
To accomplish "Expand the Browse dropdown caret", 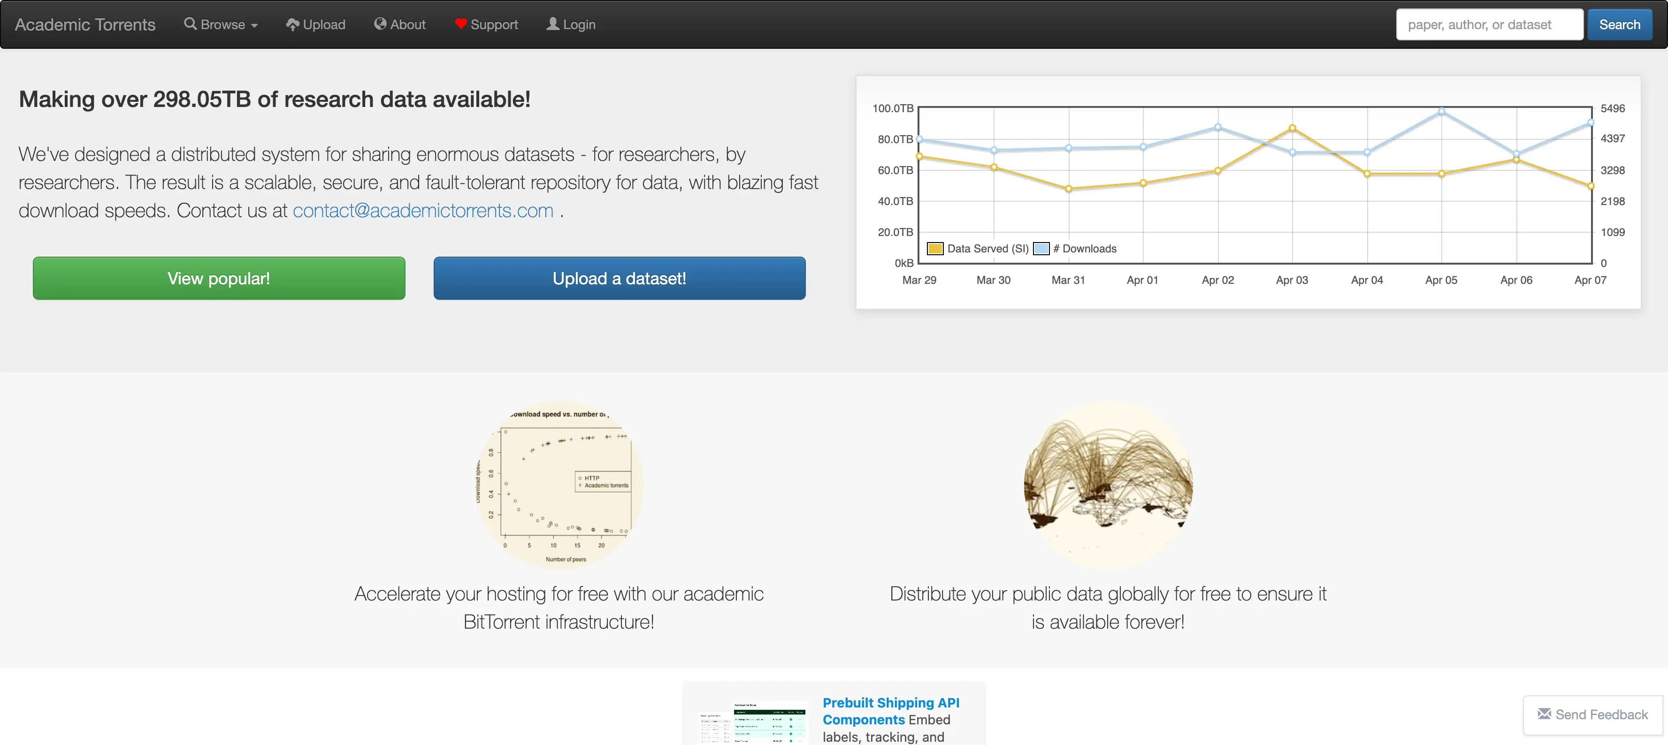I will coord(254,26).
